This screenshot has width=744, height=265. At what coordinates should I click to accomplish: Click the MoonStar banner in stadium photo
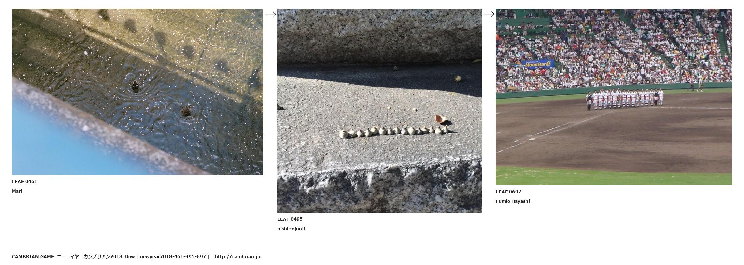tap(538, 64)
